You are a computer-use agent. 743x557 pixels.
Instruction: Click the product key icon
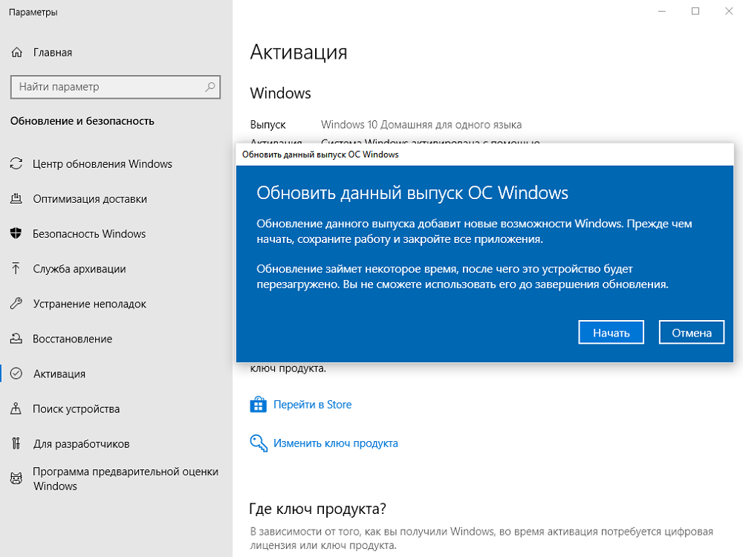(259, 443)
